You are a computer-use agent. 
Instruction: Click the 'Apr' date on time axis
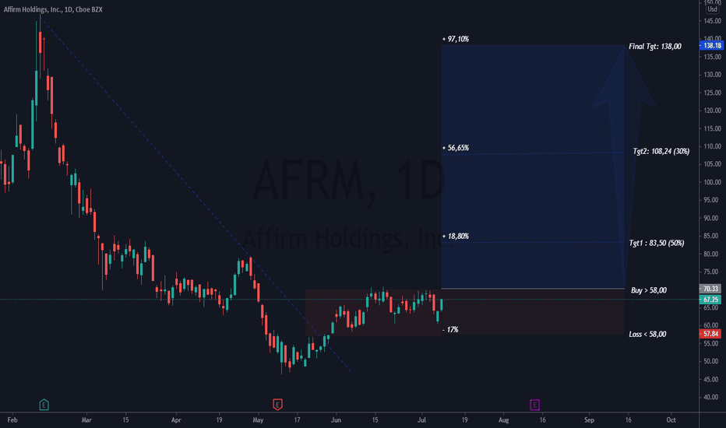coord(176,420)
